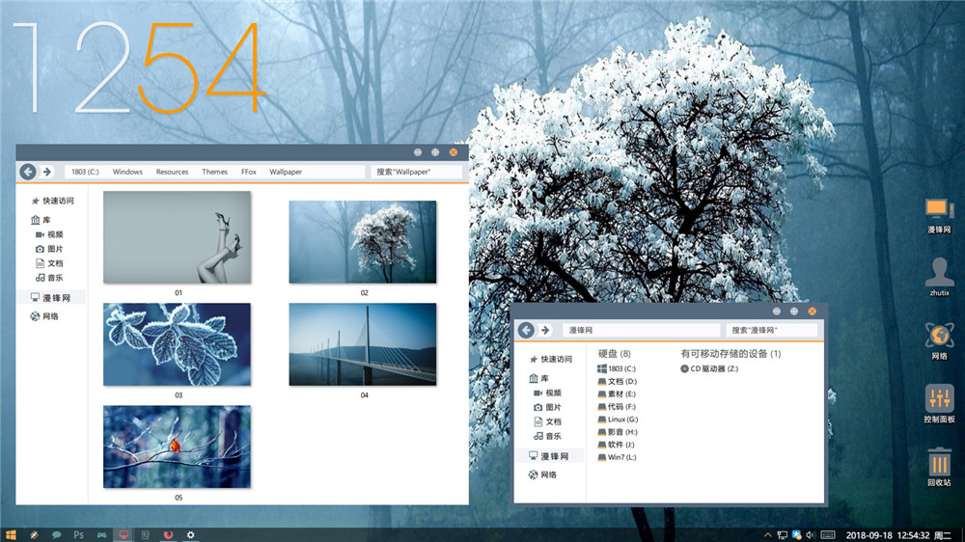Expand the hidden tray icons chevron

point(767,534)
